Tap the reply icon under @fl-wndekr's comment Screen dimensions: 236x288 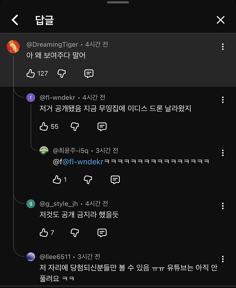[102, 127]
